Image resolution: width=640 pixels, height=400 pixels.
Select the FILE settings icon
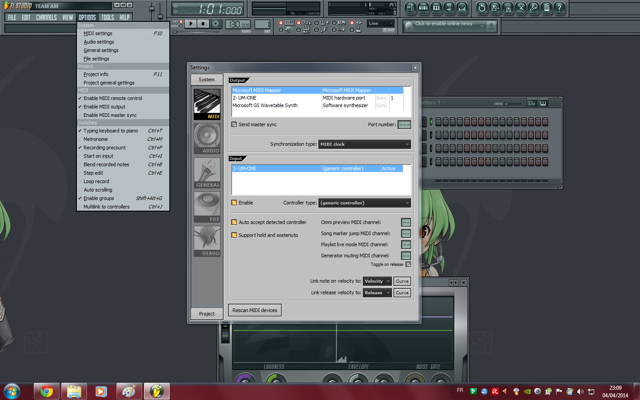coord(207,207)
